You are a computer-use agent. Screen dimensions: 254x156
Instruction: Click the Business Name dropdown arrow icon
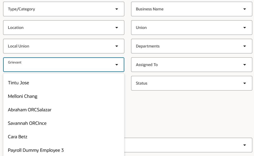pyautogui.click(x=245, y=9)
